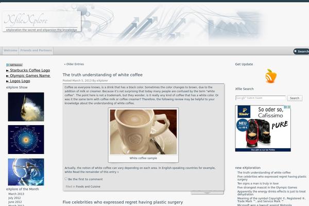This screenshot has height=206, width=309.
Task: Click the orange RSS feed icon
Action: pyautogui.click(x=271, y=76)
